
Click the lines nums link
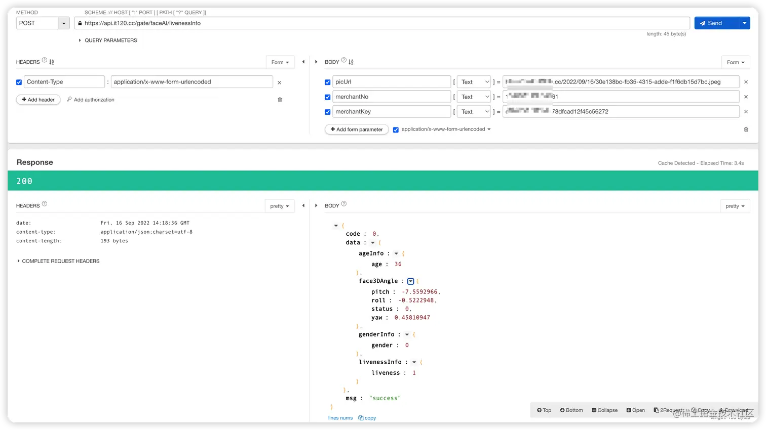[x=340, y=418]
